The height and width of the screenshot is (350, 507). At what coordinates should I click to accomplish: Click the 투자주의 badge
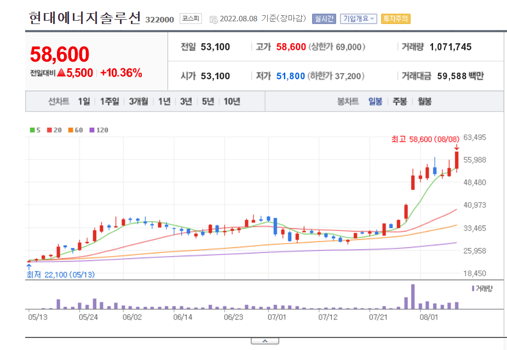396,19
